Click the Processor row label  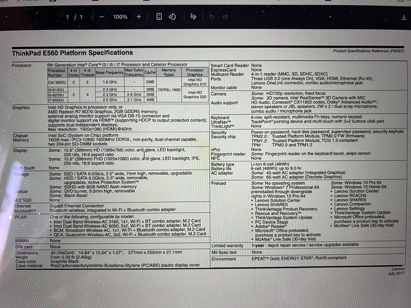22,66
